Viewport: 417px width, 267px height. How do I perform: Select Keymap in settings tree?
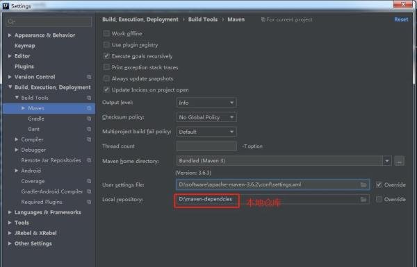pos(25,46)
